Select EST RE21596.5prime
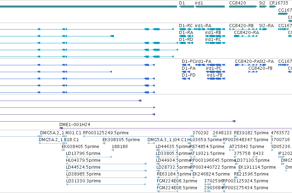This screenshot has height=193, width=292. [x=236, y=178]
